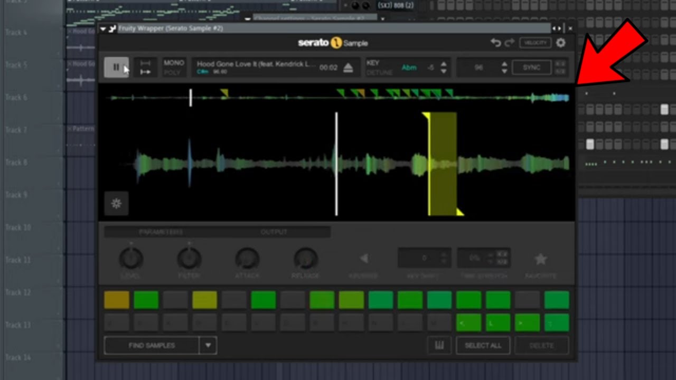Click the track title Hood Gone Love It
Image resolution: width=676 pixels, height=380 pixels.
click(x=256, y=64)
